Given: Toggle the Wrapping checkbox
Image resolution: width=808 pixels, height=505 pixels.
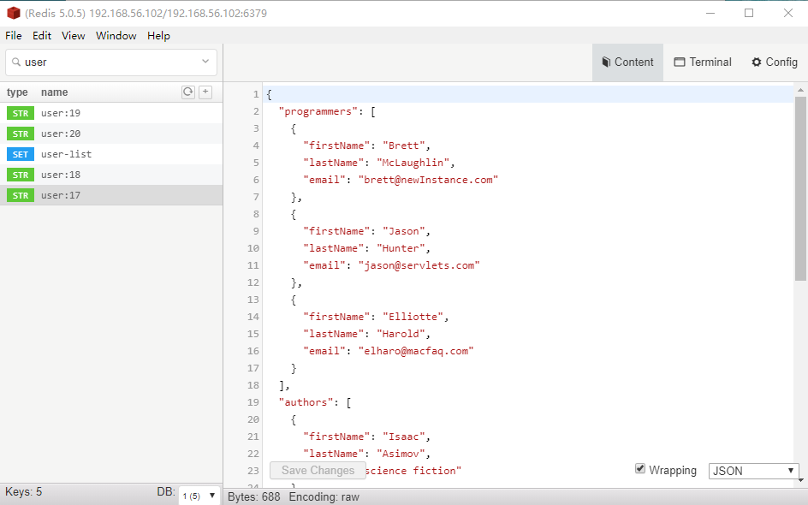Looking at the screenshot, I should tap(640, 468).
